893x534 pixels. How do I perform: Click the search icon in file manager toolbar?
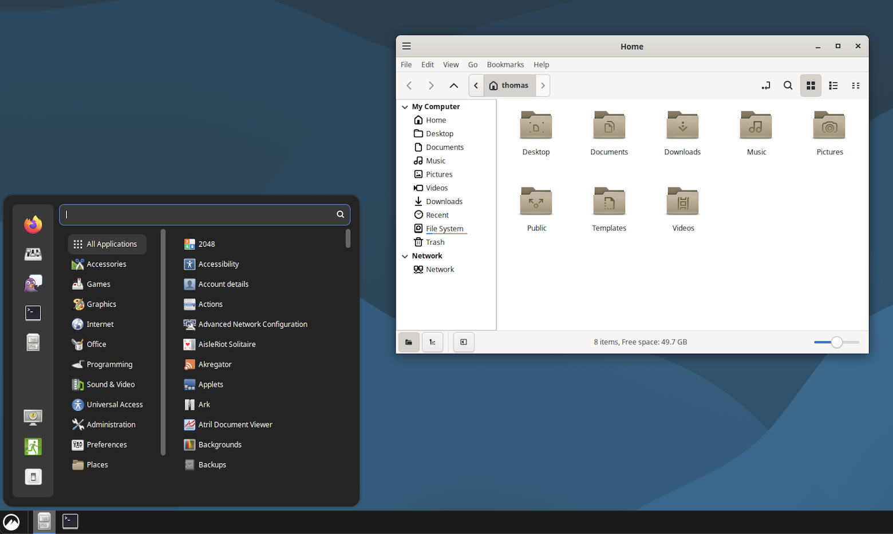(788, 86)
